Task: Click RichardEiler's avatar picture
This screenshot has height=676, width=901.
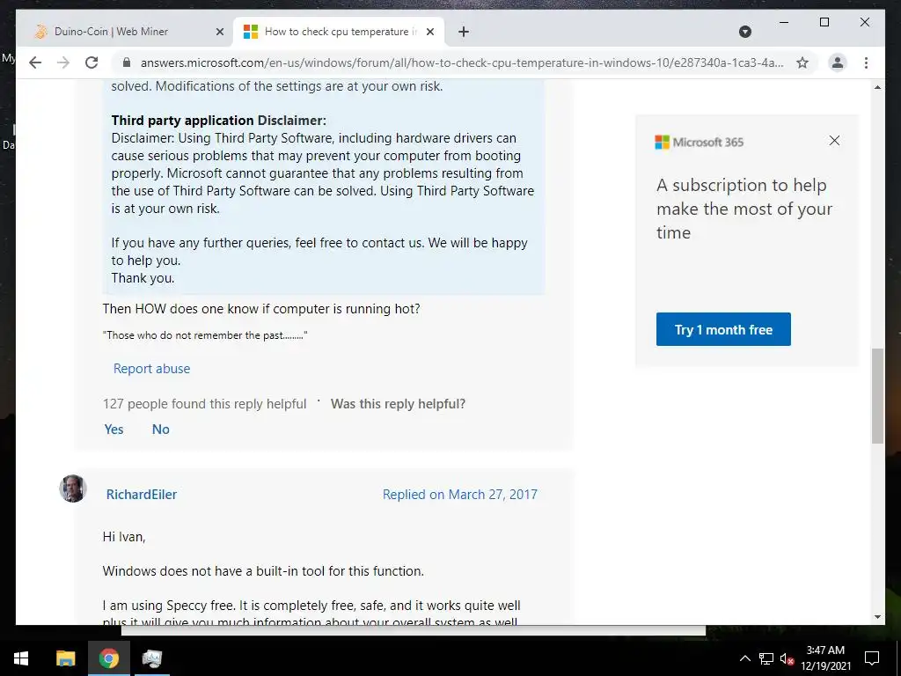Action: (73, 489)
